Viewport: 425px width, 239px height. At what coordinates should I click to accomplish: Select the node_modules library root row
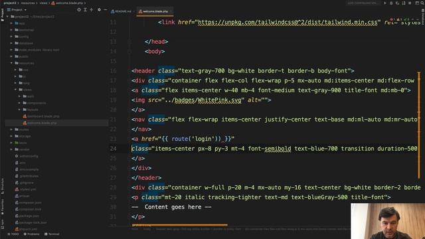[x=56, y=50]
